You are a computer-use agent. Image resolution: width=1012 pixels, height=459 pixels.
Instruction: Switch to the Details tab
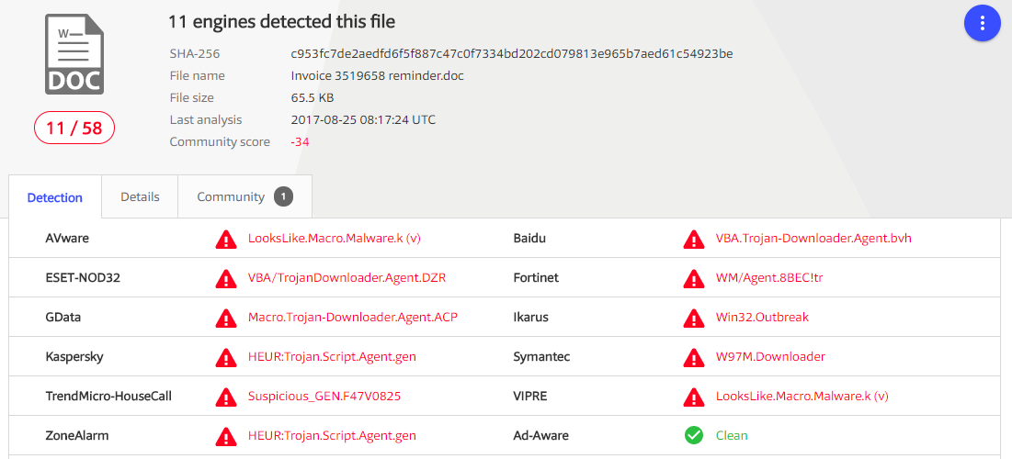pos(140,196)
